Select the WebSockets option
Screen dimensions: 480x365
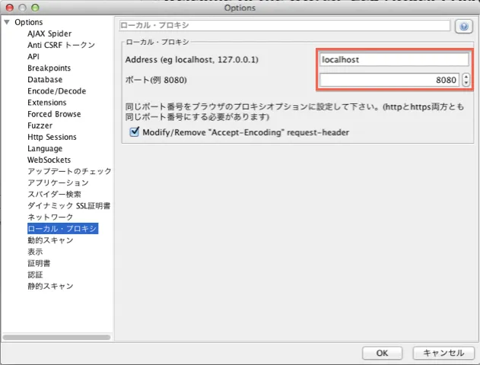point(49,160)
